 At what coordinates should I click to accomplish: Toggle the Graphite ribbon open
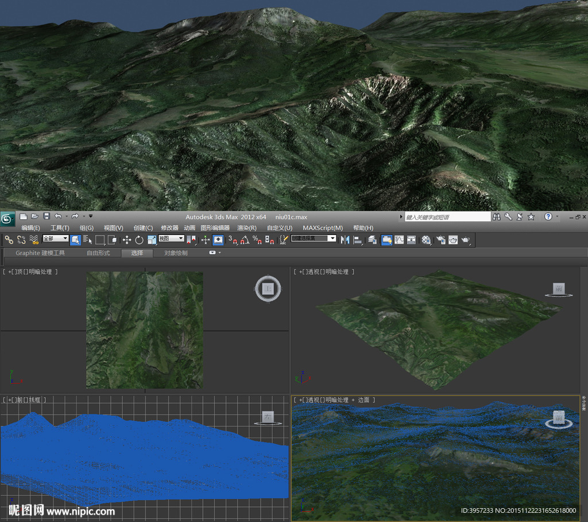click(386, 240)
